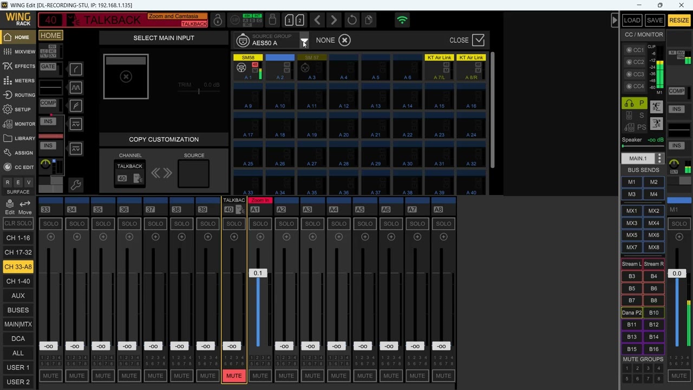The width and height of the screenshot is (693, 390).
Task: Go to Routing page in sidebar
Action: [x=18, y=95]
